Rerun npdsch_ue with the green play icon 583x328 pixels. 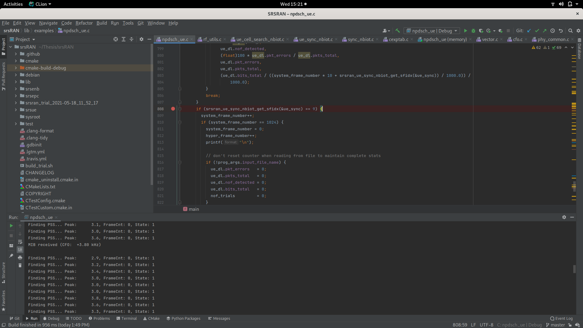[11, 226]
